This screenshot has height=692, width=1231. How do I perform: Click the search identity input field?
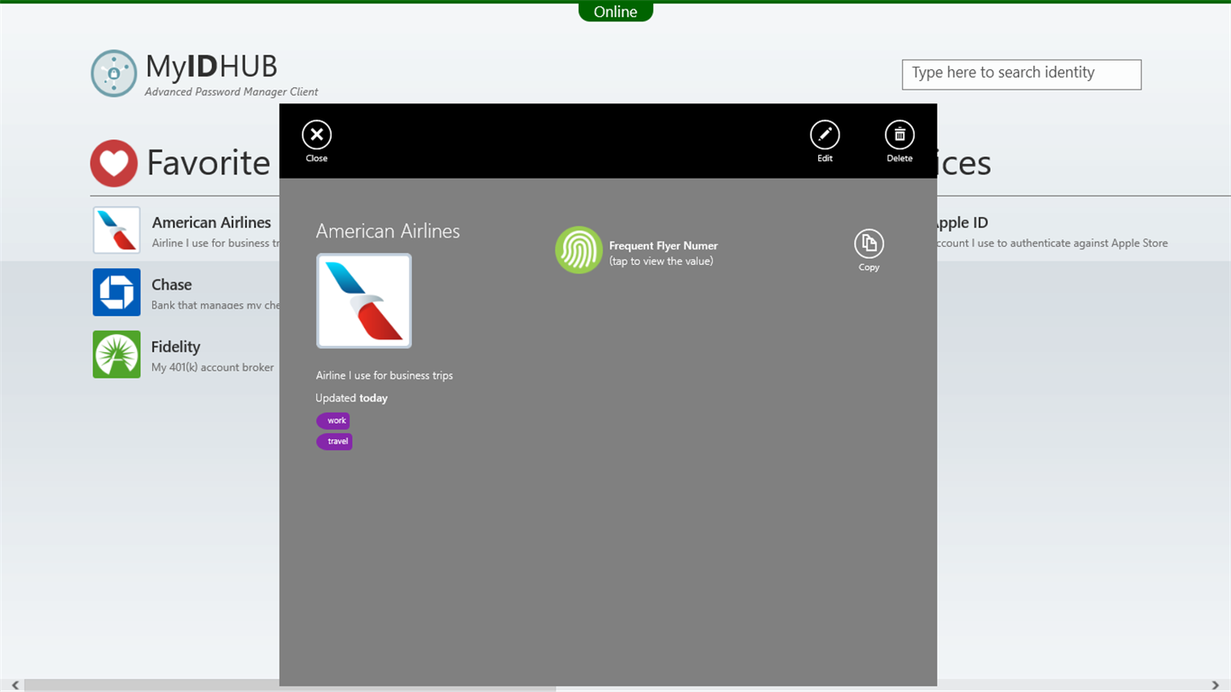click(1022, 74)
